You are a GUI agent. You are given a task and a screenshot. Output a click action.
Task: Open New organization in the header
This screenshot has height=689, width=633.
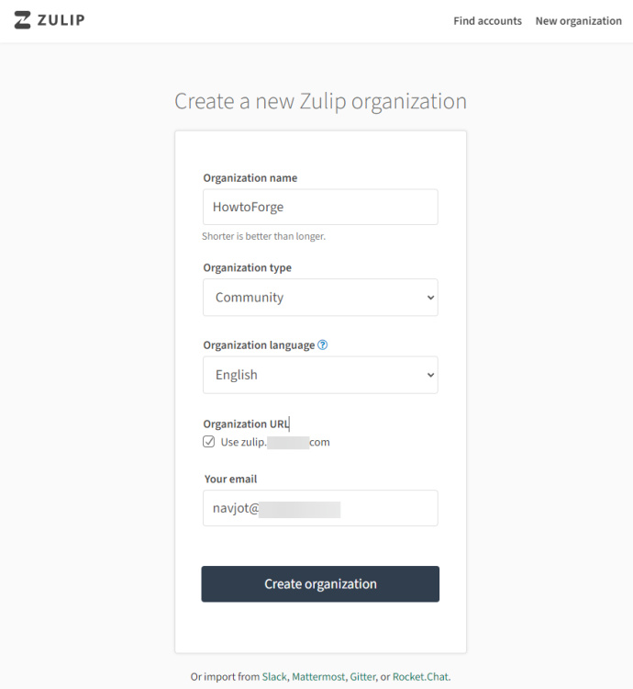point(578,21)
